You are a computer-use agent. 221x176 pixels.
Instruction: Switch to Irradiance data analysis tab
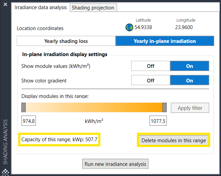tap(41, 7)
